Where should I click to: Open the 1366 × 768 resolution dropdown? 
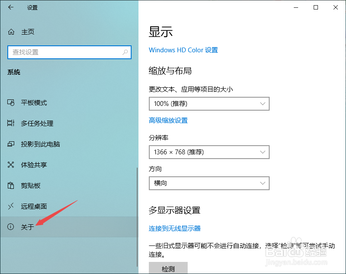[x=209, y=152]
